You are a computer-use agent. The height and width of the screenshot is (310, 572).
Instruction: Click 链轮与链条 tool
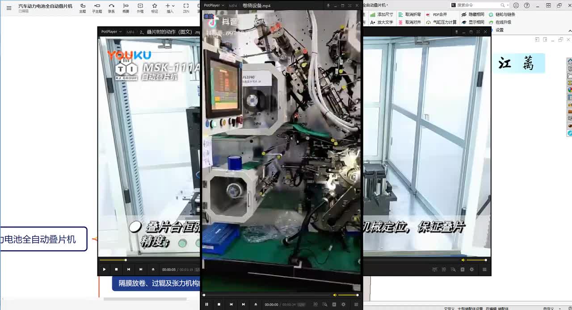click(x=502, y=15)
